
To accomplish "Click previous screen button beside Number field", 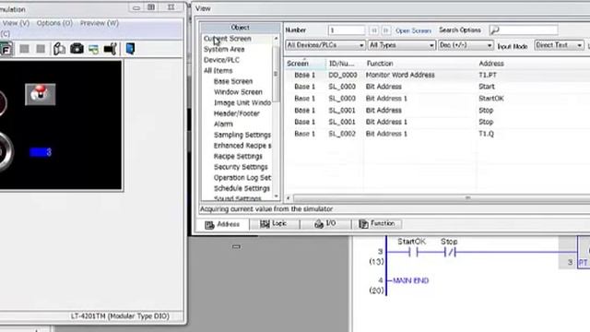I will (x=373, y=30).
